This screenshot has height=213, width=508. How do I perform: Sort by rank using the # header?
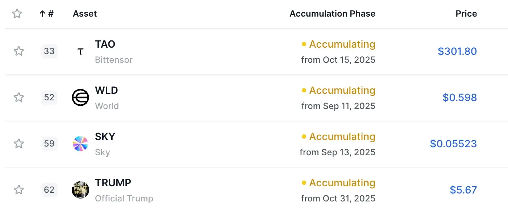(x=47, y=14)
